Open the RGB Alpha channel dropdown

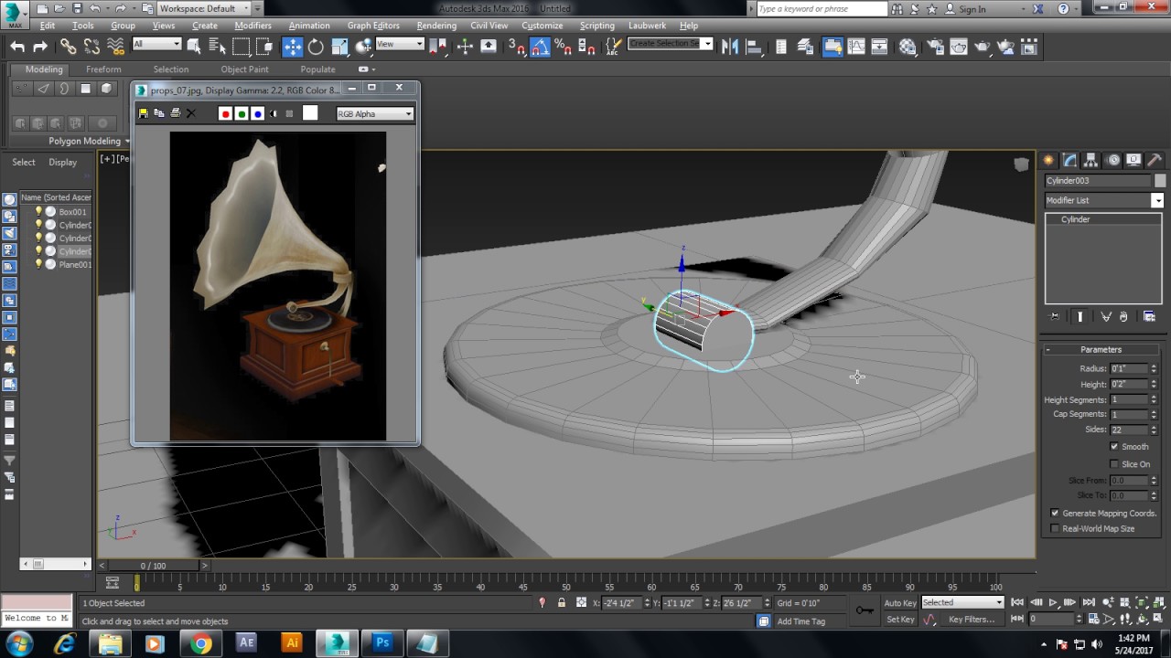tap(375, 113)
